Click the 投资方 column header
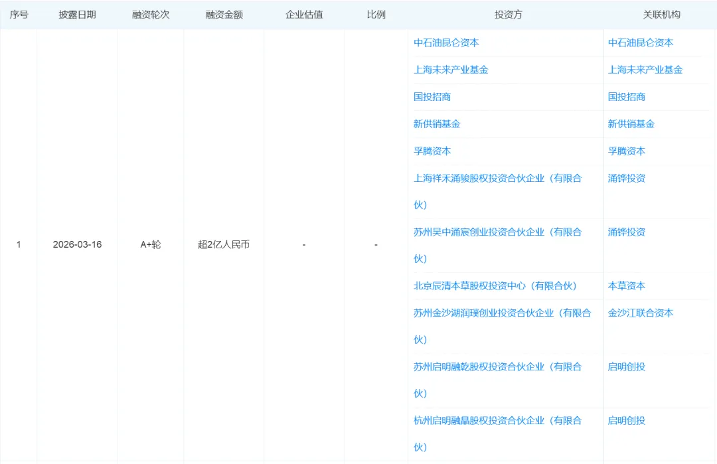 508,15
